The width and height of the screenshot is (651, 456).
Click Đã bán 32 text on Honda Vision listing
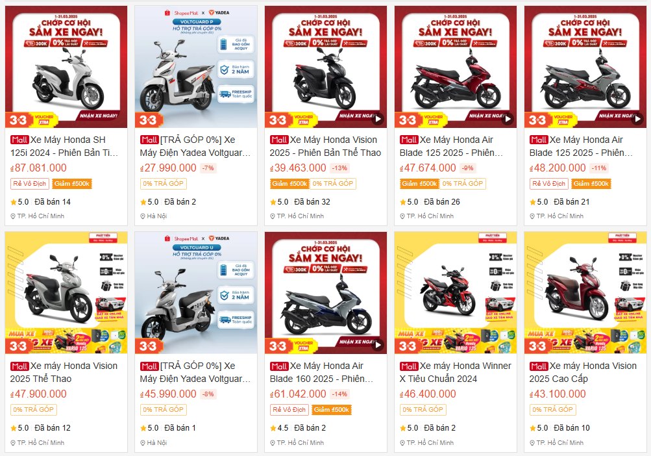pyautogui.click(x=312, y=202)
